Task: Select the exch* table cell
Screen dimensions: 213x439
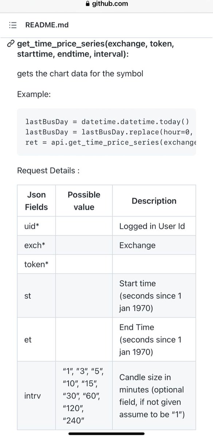Action: tap(36, 245)
